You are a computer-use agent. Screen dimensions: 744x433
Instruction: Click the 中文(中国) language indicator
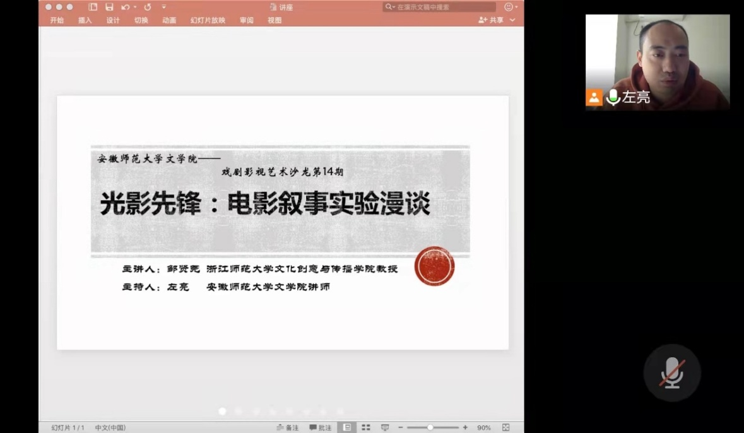click(110, 427)
